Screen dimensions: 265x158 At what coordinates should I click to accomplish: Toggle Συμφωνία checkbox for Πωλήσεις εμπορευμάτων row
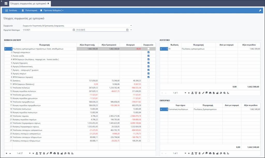tap(148, 49)
